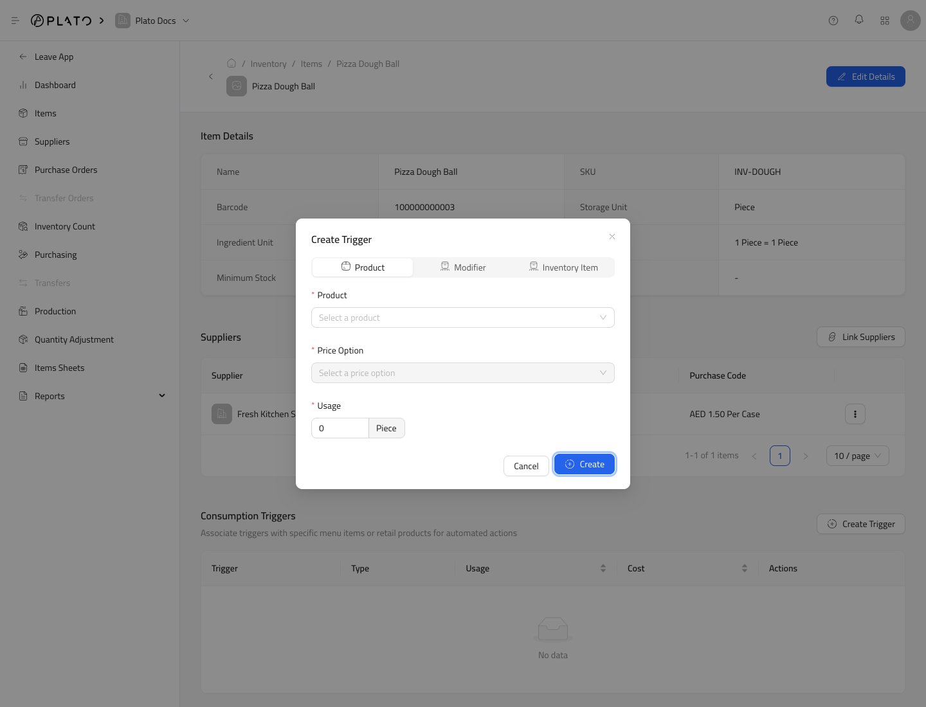Click the Fresh Kitchen supplier icon

[222, 414]
